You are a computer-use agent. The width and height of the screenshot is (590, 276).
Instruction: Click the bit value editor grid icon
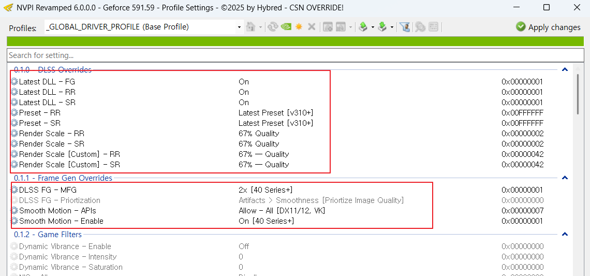pyautogui.click(x=434, y=27)
